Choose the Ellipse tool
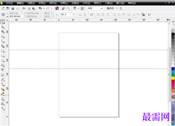175x126 pixels. [3, 56]
